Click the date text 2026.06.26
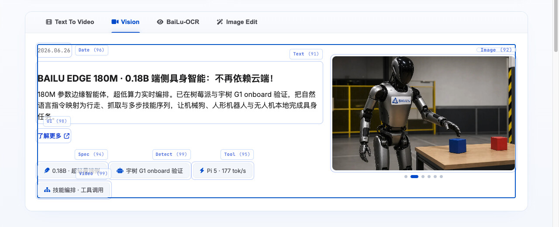 click(x=54, y=50)
